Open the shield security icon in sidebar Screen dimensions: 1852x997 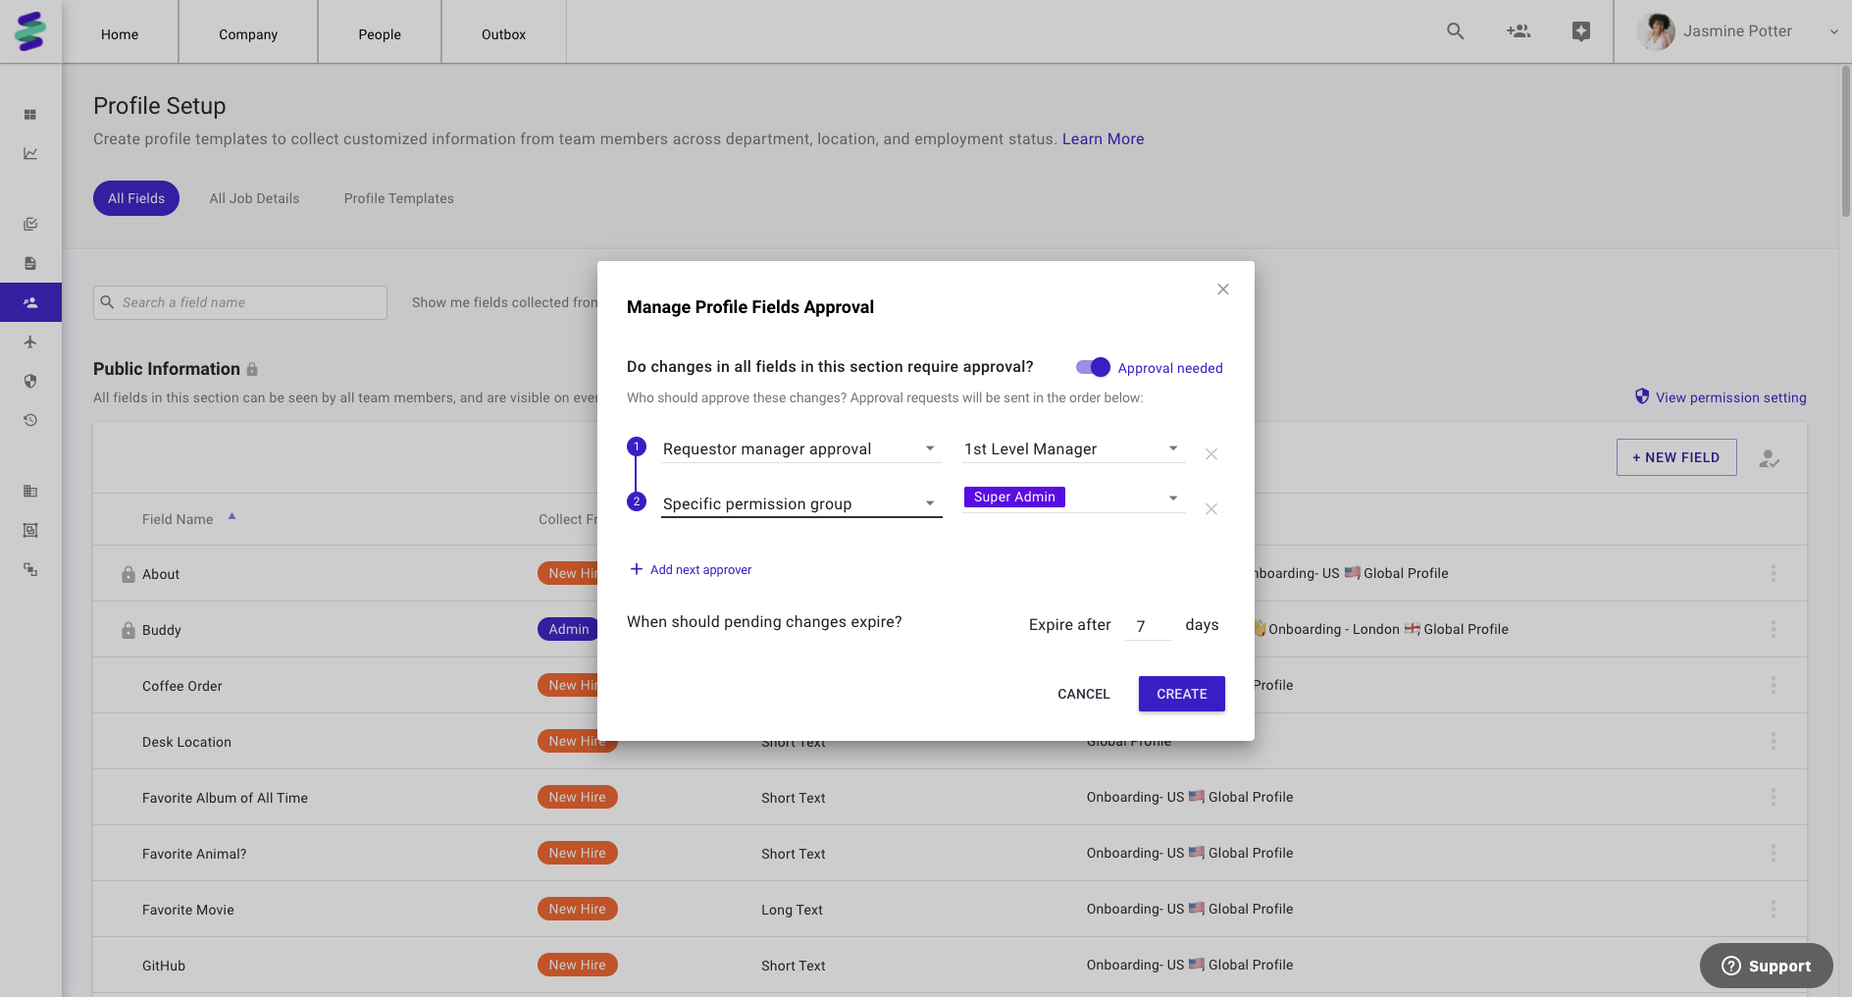pos(30,381)
